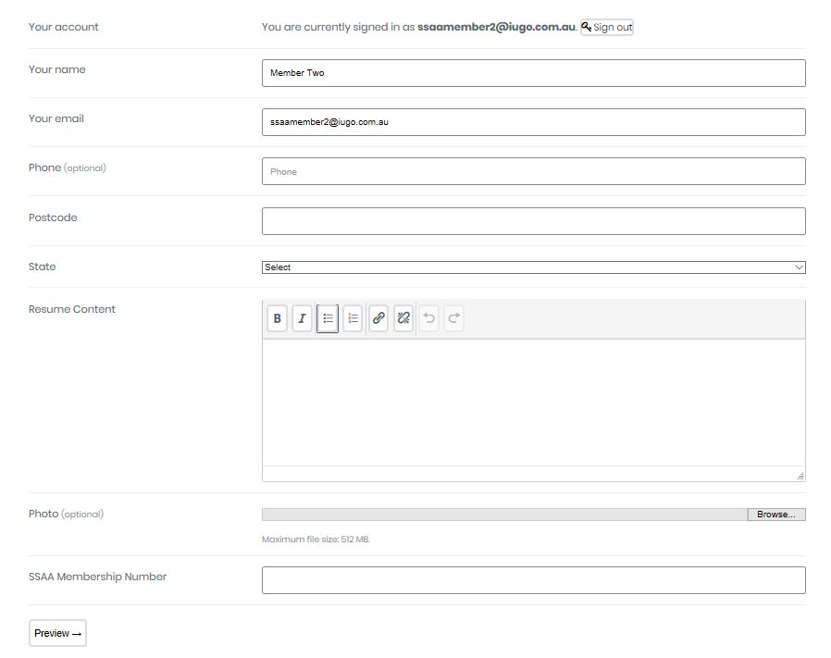Click the Phone input field
The image size is (831, 658).
coord(533,171)
